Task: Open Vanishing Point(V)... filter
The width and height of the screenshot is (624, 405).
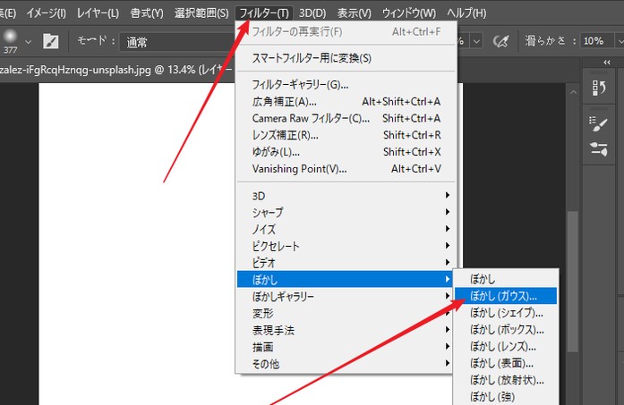Action: [x=346, y=169]
